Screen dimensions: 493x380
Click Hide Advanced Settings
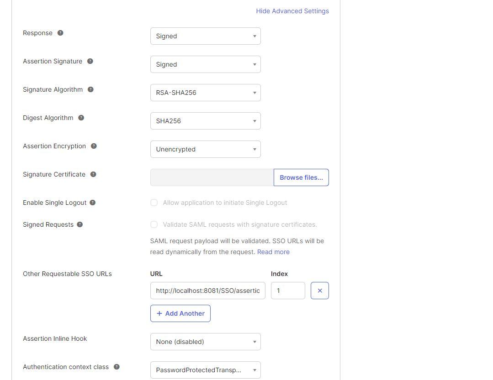[292, 11]
